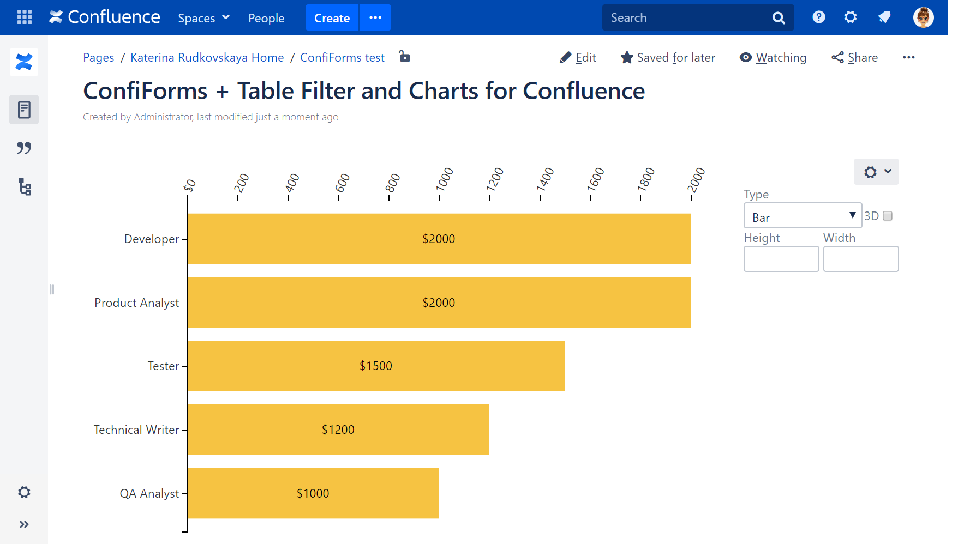This screenshot has width=970, height=544.
Task: Click the search magnifier icon
Action: click(x=779, y=17)
